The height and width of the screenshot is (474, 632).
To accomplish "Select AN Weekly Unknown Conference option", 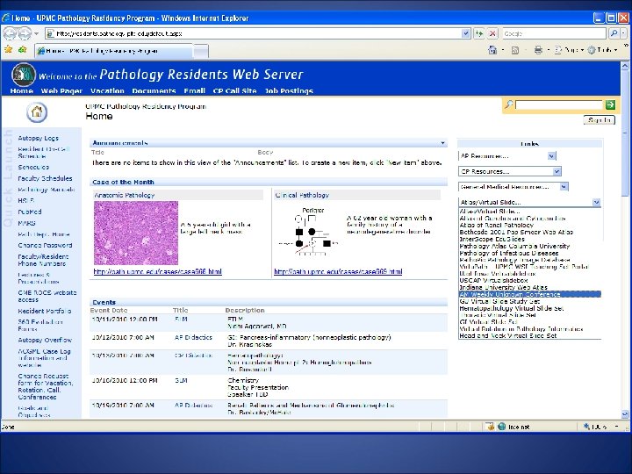I will (529, 294).
